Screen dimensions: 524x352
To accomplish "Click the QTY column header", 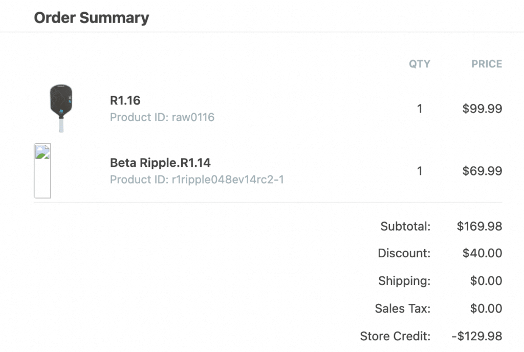I will [419, 64].
